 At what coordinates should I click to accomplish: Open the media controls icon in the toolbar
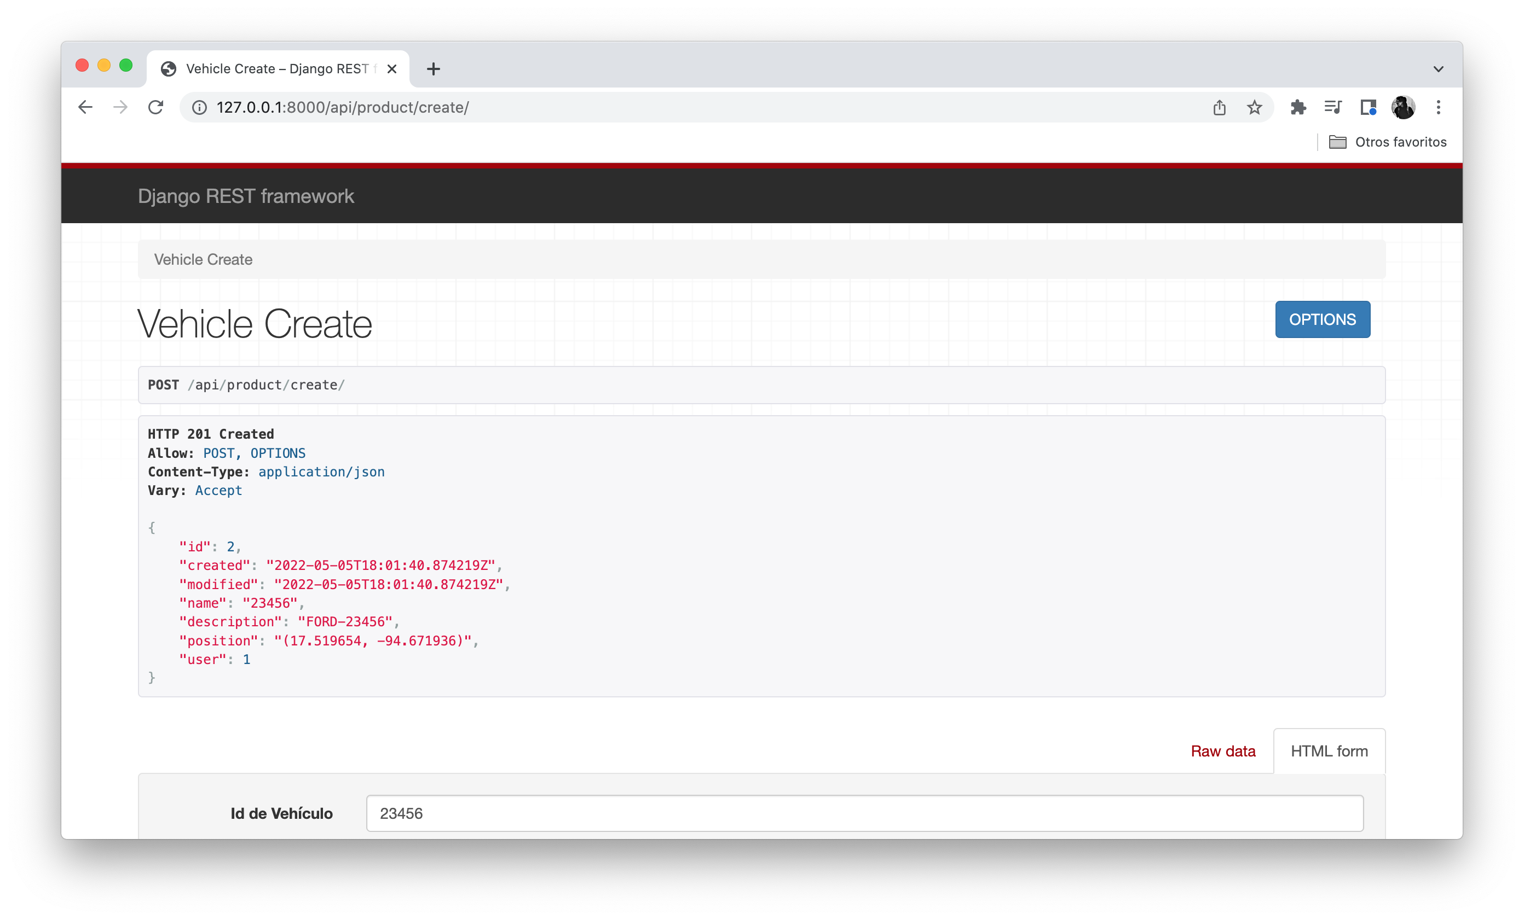tap(1333, 107)
